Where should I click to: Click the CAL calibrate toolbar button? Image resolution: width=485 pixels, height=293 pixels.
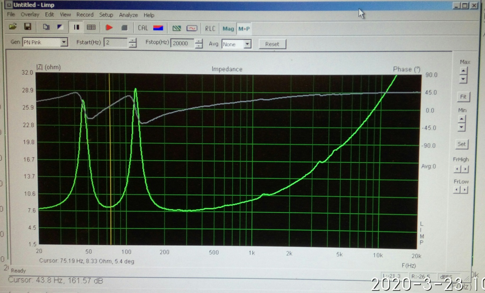(143, 28)
